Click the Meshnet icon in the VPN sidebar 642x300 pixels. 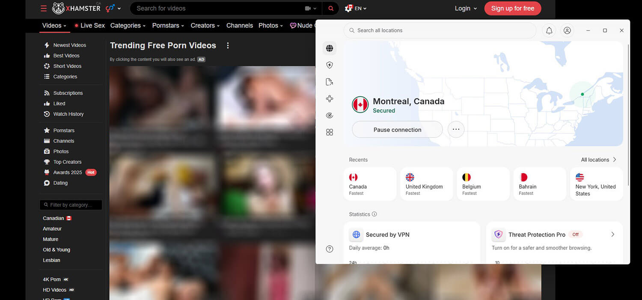pos(330,98)
